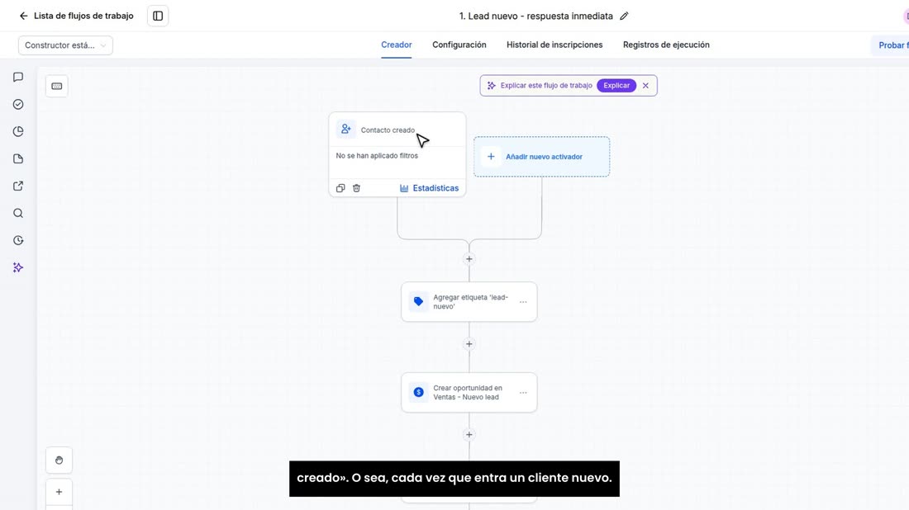Edit workflow name with pencil icon
Viewport: 909px width, 510px height.
coord(624,17)
